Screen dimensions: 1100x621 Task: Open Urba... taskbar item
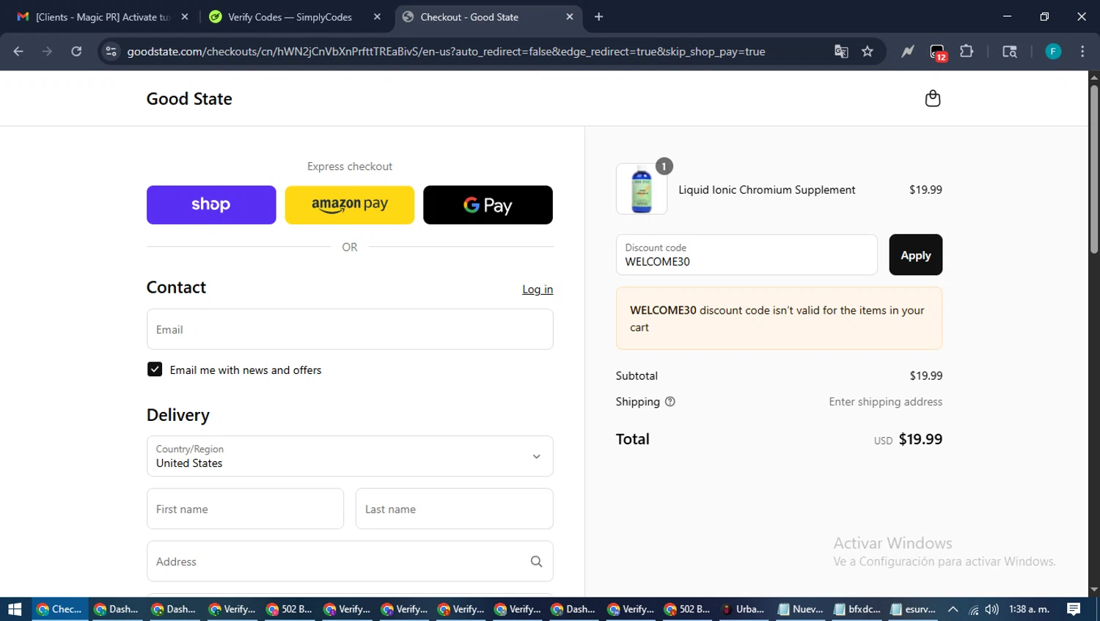pyautogui.click(x=744, y=609)
